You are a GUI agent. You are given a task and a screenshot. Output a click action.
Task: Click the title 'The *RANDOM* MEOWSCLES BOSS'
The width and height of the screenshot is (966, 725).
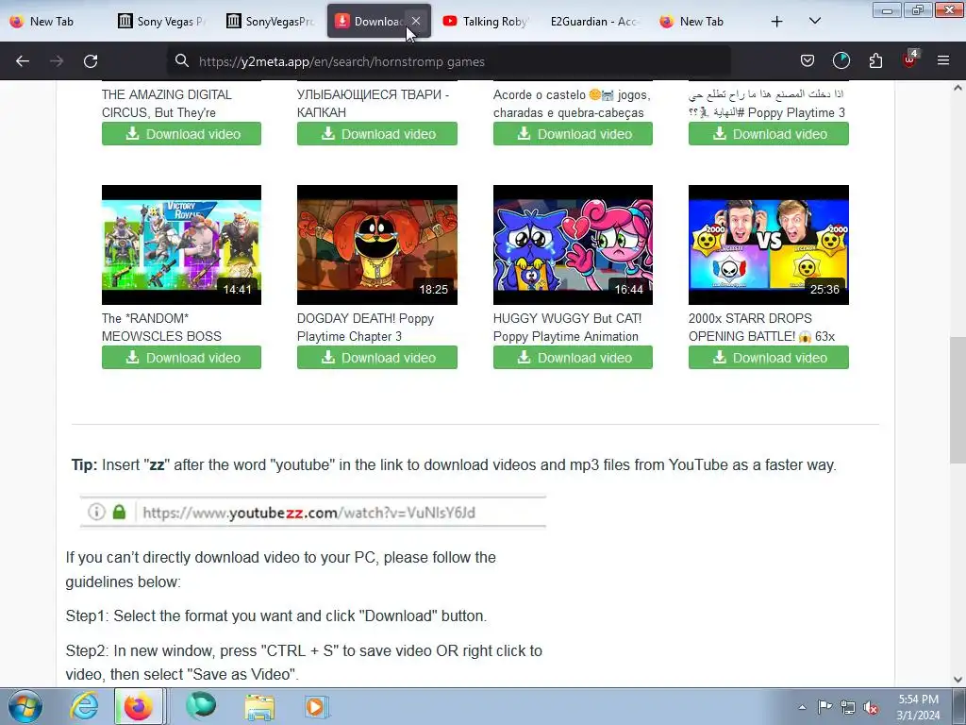[161, 328]
